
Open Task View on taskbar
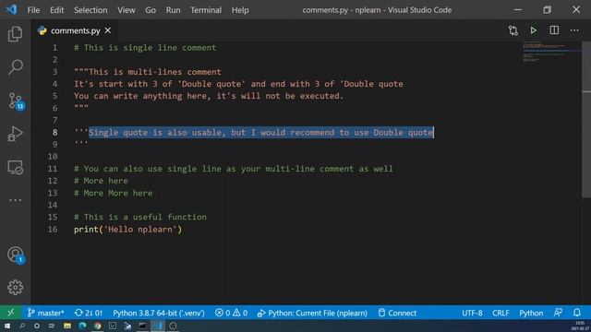(52, 326)
